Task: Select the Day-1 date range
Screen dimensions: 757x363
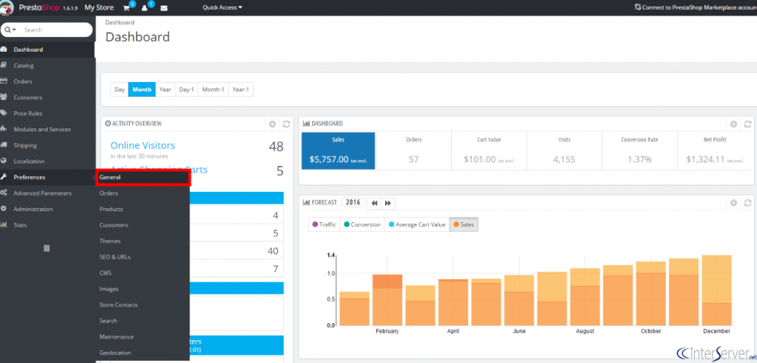Action: point(186,90)
